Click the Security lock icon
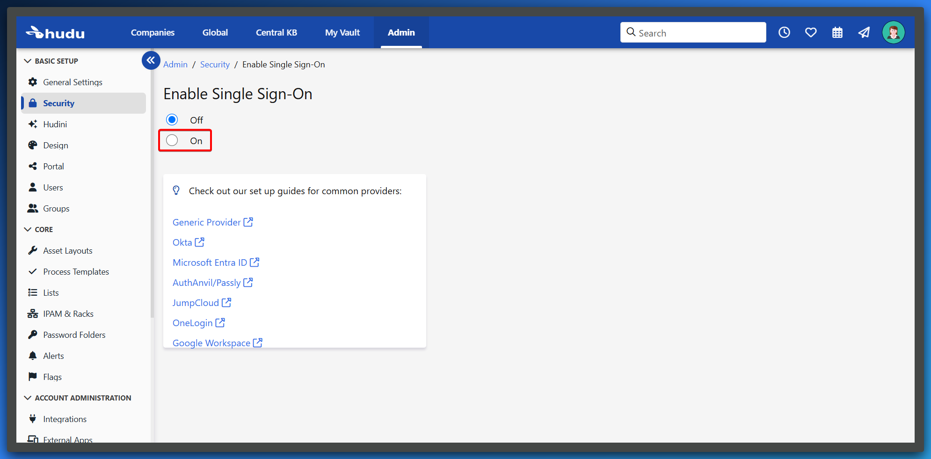This screenshot has width=931, height=459. 33,103
